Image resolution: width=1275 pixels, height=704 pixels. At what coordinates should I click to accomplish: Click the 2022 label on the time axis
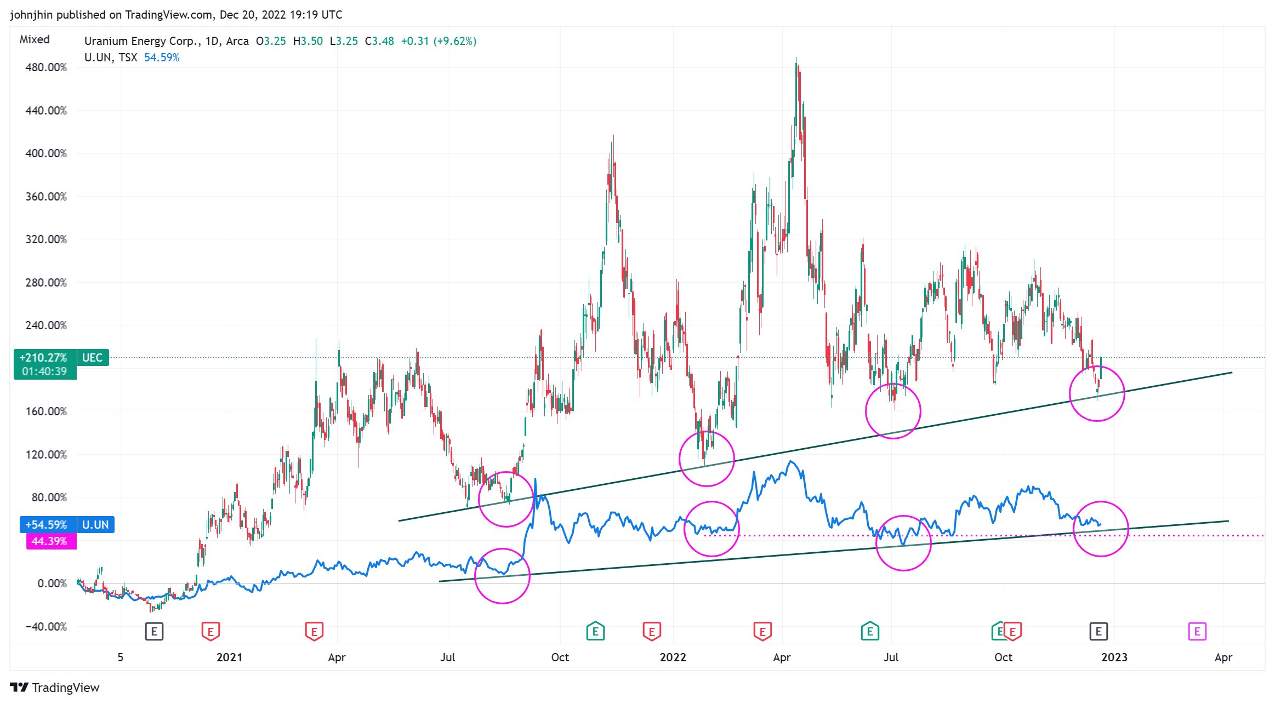(673, 657)
